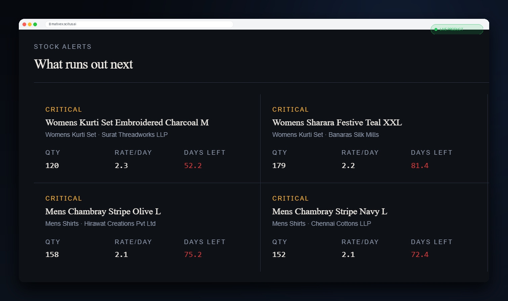Viewport: 508px width, 301px height.
Task: Click rate/day 2.1 on Olive L card
Action: (x=121, y=255)
